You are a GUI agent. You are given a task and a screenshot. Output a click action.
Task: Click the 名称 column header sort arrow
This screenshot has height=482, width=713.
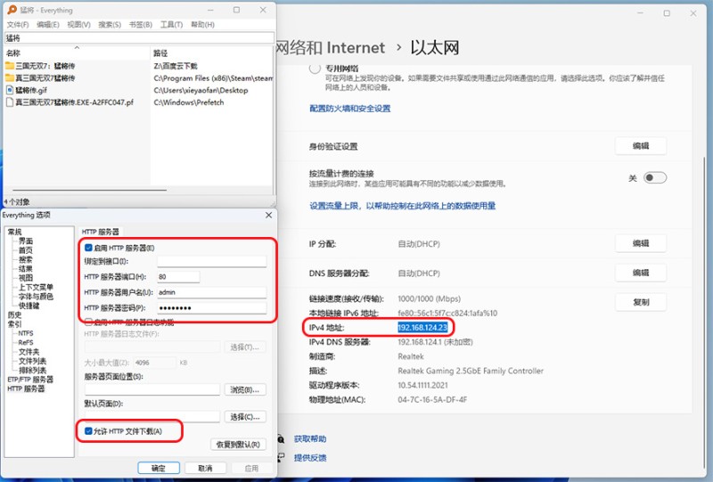(x=77, y=46)
